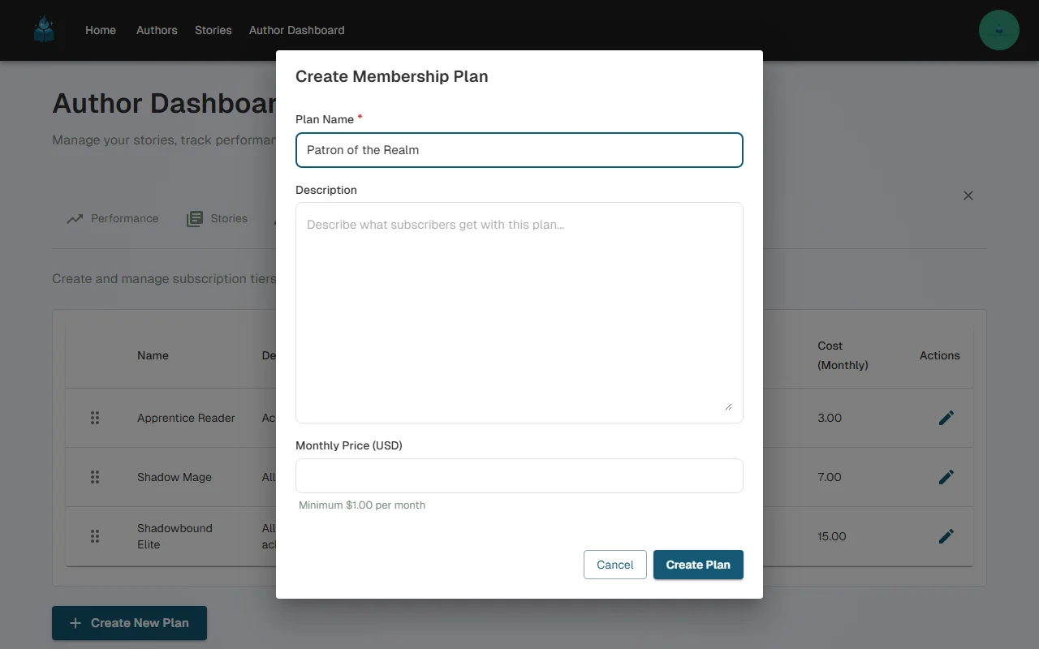This screenshot has width=1039, height=649.
Task: Cancel the membership plan dialog
Action: click(614, 565)
